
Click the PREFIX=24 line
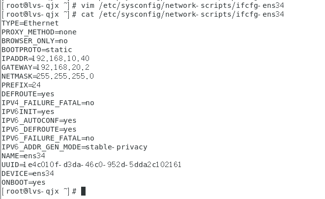click(21, 85)
